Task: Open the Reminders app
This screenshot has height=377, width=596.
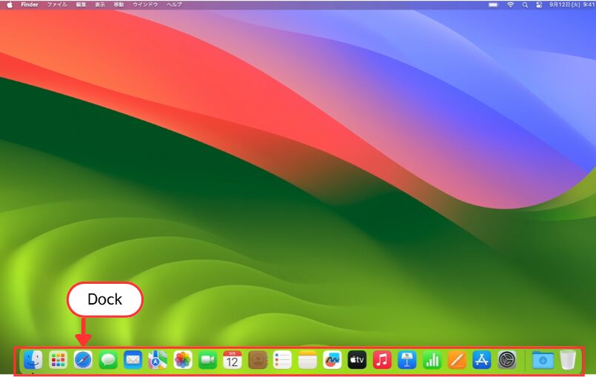Action: [x=282, y=360]
